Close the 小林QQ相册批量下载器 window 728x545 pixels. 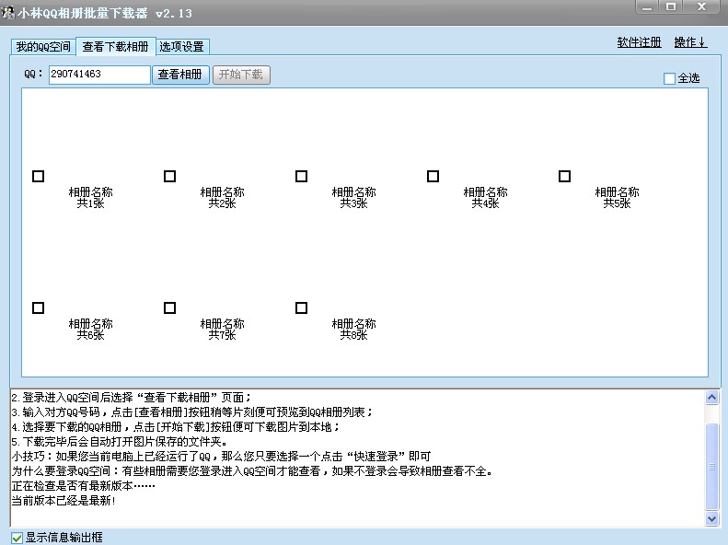(x=702, y=7)
